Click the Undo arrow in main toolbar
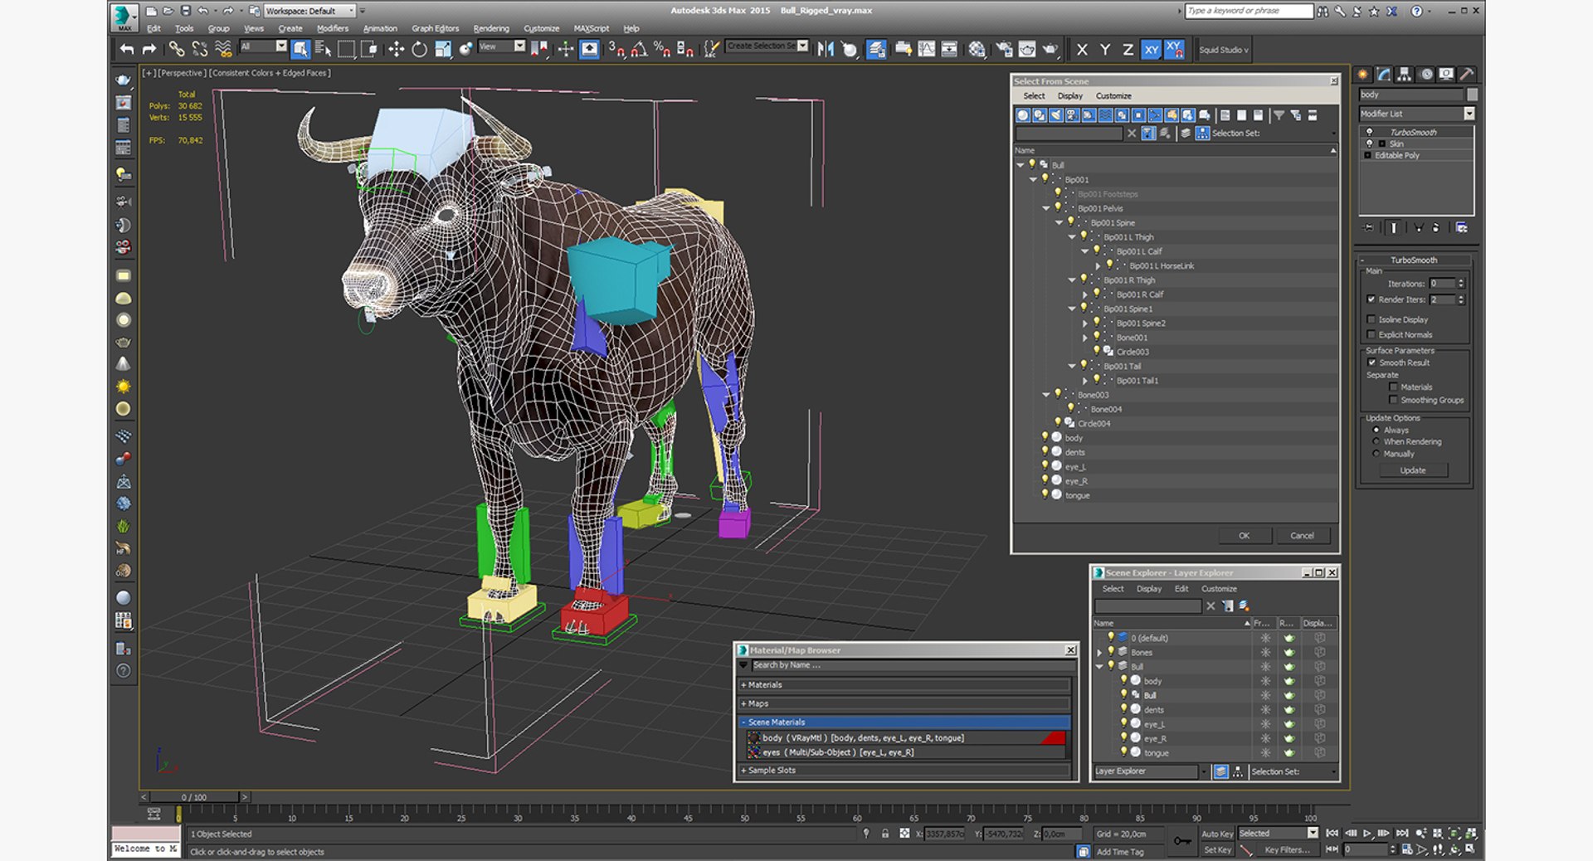1593x861 pixels. (x=127, y=50)
